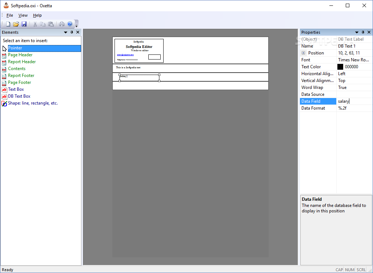Click the Vertical Alignment value Top
This screenshot has width=373, height=273.
[354, 81]
